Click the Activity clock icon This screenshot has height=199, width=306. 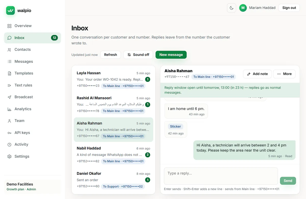[x=9, y=145]
